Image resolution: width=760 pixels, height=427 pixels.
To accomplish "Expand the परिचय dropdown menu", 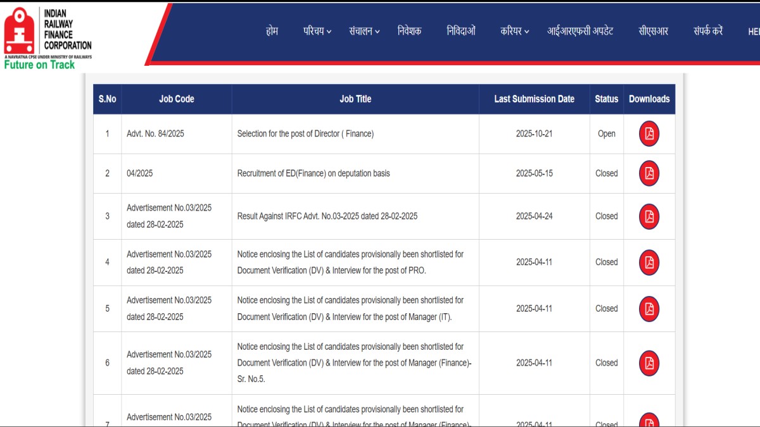I will click(x=317, y=31).
